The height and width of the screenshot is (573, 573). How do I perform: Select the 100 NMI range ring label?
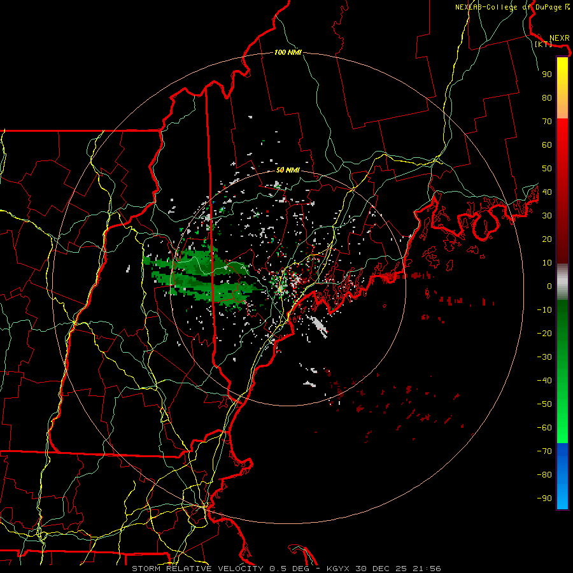tap(288, 53)
